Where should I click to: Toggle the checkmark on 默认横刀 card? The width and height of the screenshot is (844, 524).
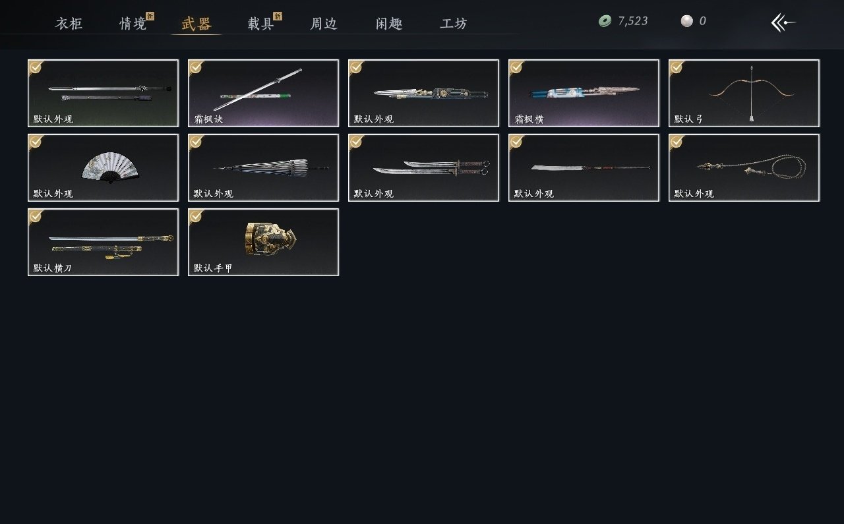coord(36,216)
